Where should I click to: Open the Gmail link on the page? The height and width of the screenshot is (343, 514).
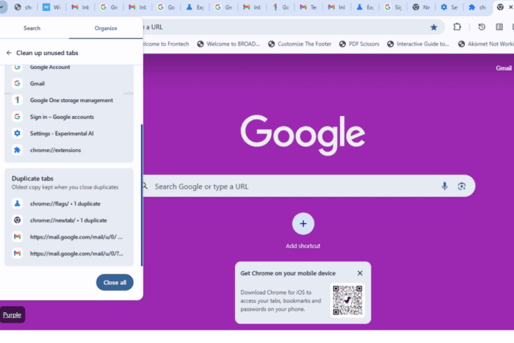(504, 68)
